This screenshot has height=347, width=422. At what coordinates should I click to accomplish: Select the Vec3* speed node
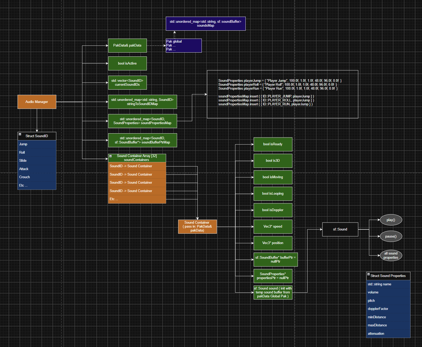(273, 227)
